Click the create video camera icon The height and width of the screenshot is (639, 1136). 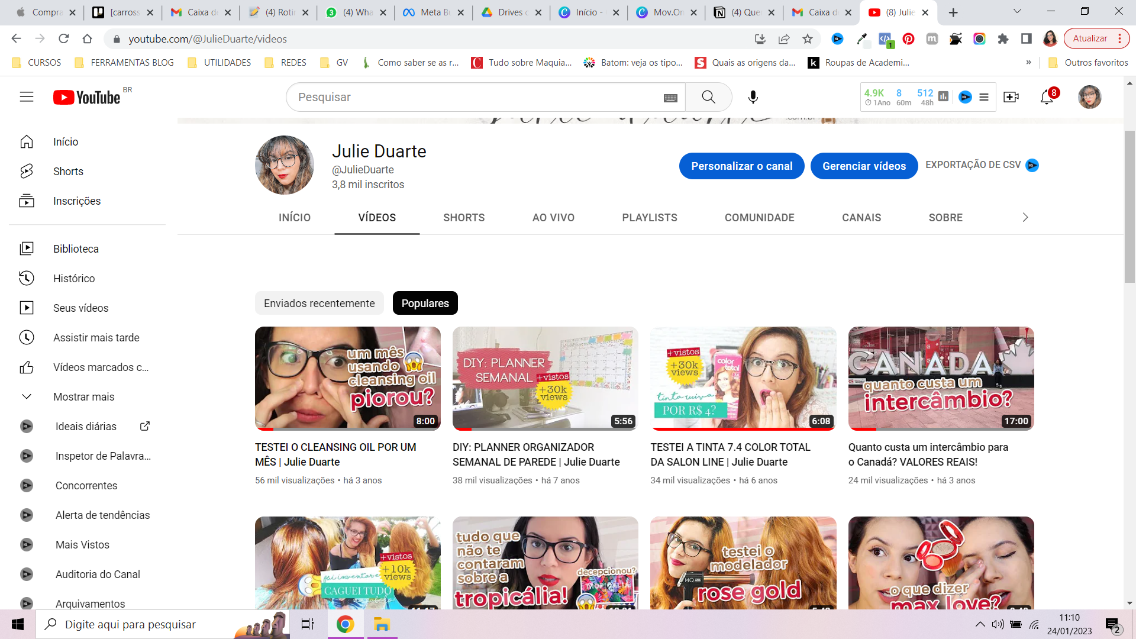tap(1011, 97)
